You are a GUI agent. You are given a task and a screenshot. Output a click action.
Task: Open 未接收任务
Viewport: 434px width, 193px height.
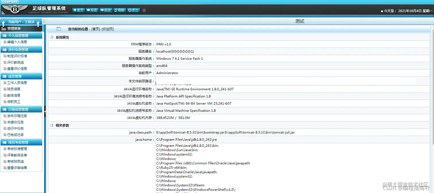(x=15, y=122)
